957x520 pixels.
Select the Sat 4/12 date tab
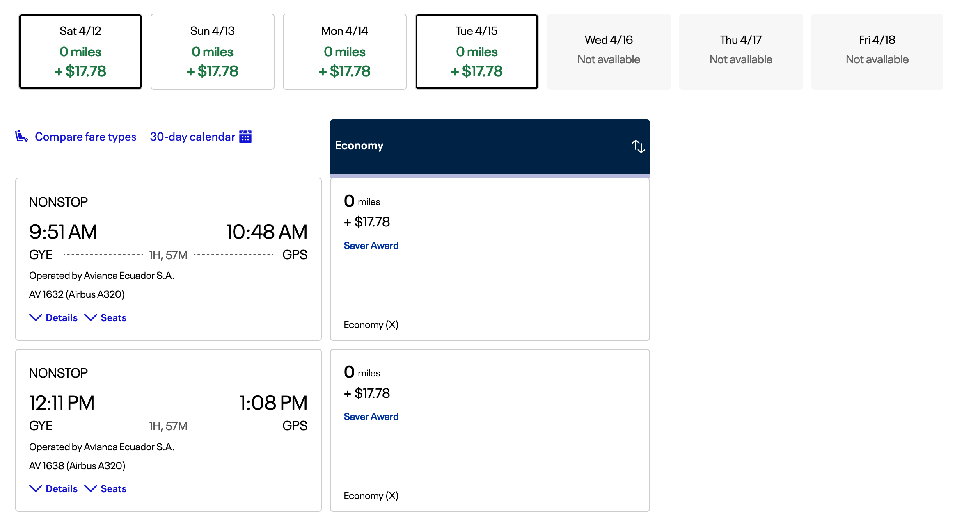pyautogui.click(x=80, y=52)
